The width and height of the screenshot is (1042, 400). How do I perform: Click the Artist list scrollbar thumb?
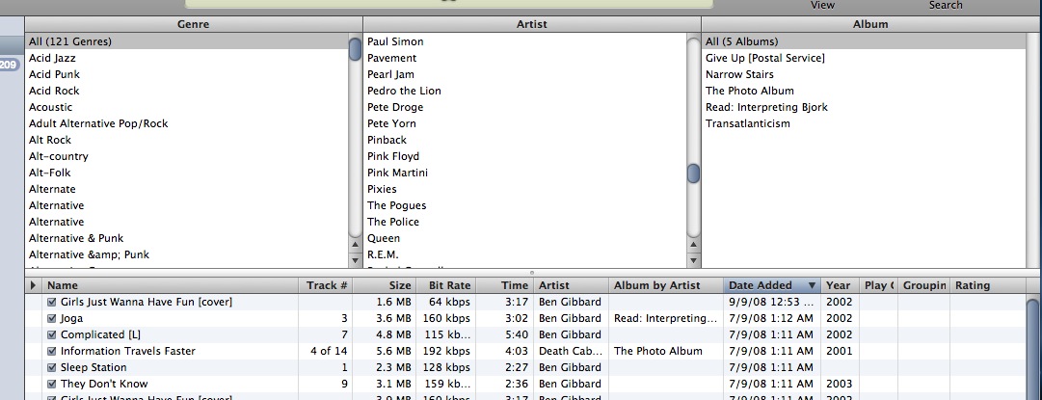point(694,173)
